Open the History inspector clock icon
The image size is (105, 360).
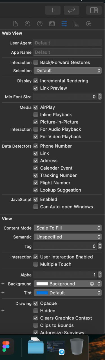[x=28, y=24]
